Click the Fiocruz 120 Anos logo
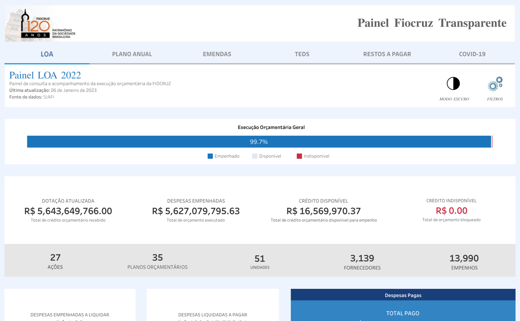The height and width of the screenshot is (321, 520). (40, 25)
